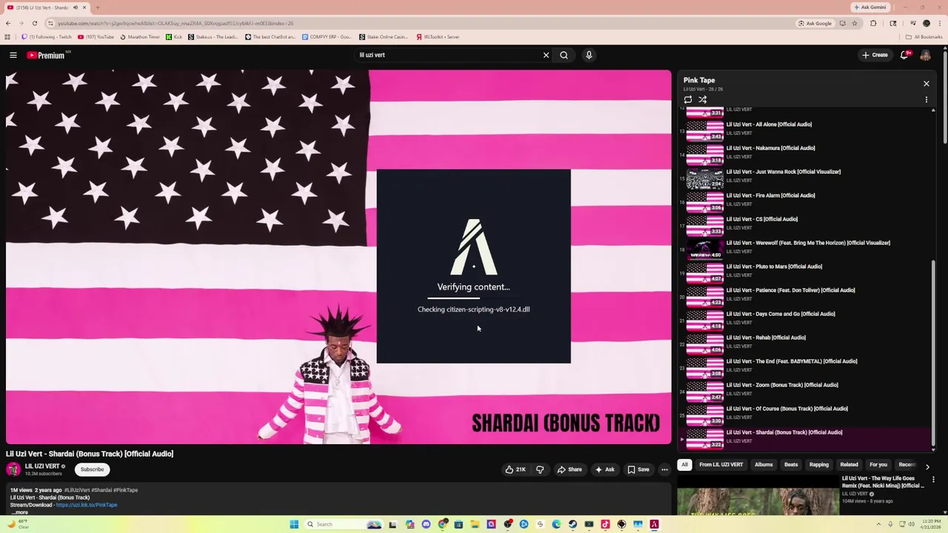Open a new Chrome tab

click(x=97, y=7)
